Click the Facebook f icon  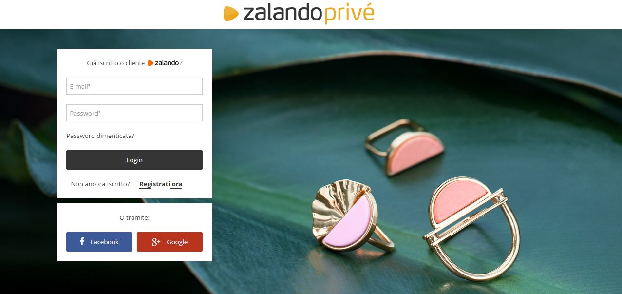click(82, 241)
